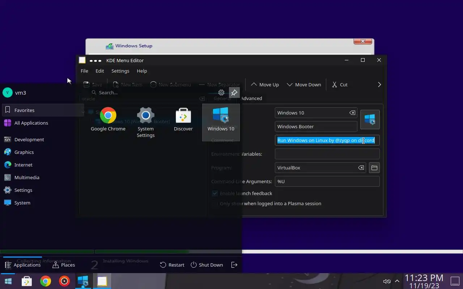Minimize the KDE Menu Editor window
The height and width of the screenshot is (289, 463).
(347, 60)
